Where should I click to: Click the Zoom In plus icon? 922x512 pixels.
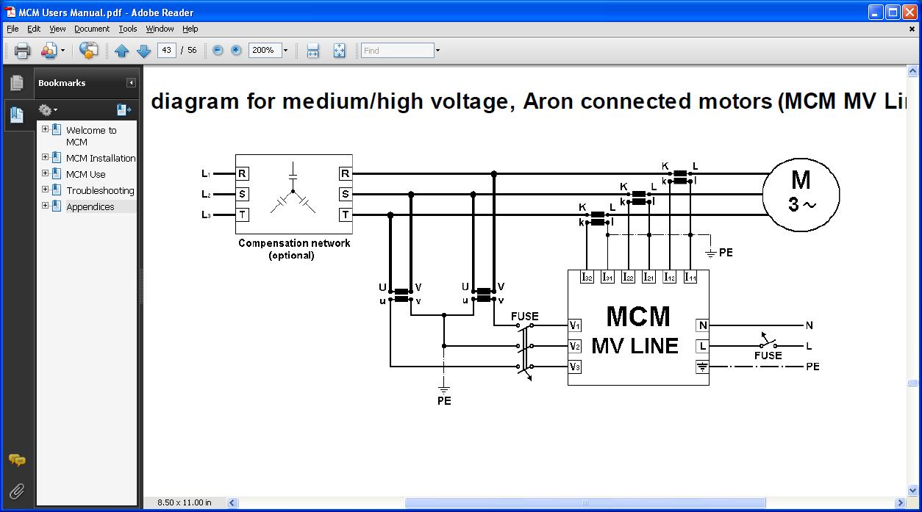pos(236,51)
